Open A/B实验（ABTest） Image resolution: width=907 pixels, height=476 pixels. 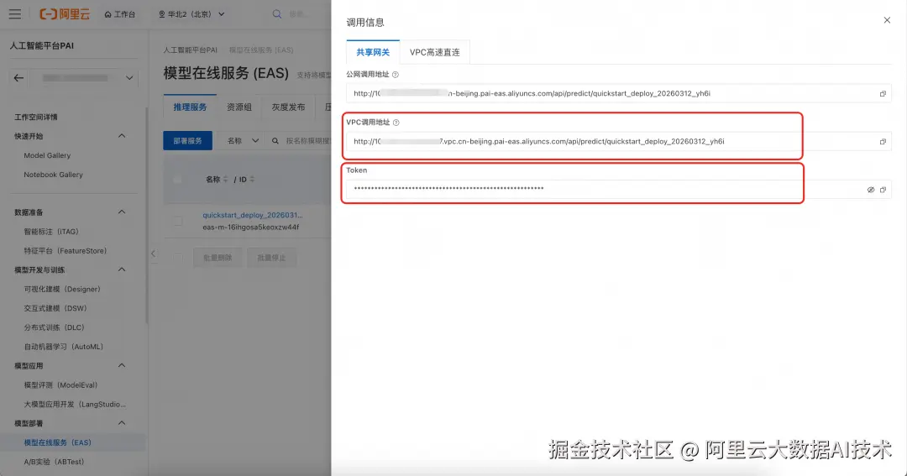coord(54,462)
